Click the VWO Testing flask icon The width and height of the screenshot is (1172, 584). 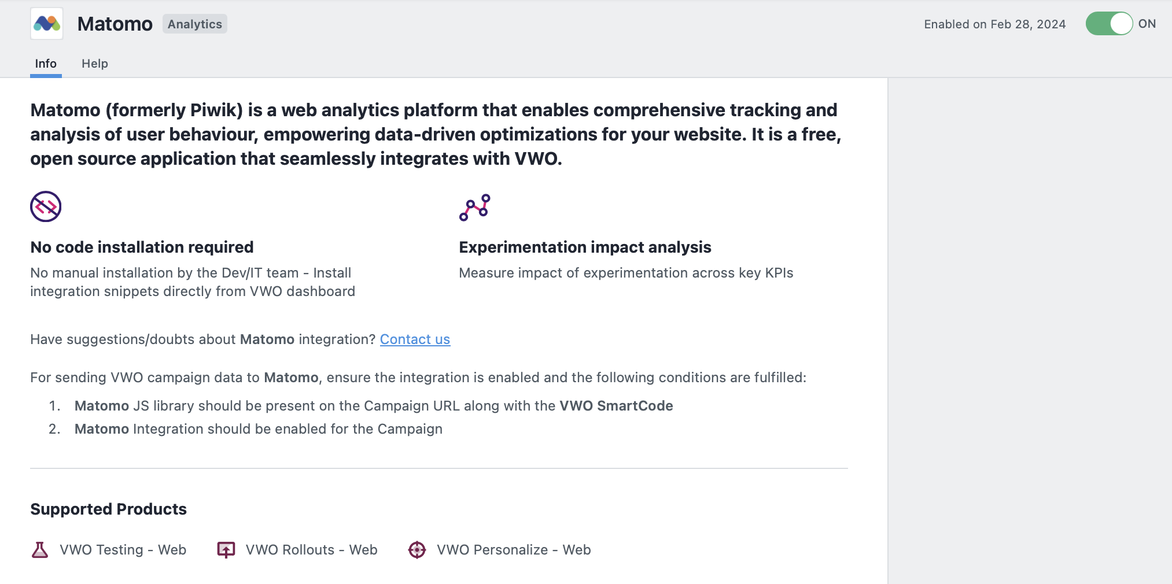pyautogui.click(x=40, y=550)
